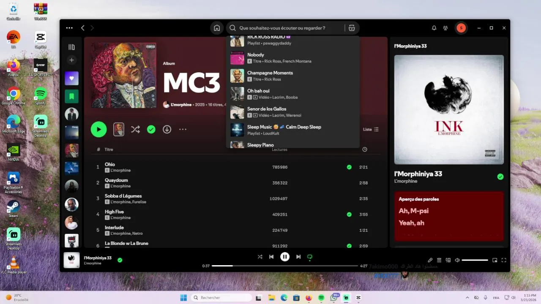541x304 pixels.
Task: Toggle saved checkmark on Ohio row
Action: click(349, 167)
